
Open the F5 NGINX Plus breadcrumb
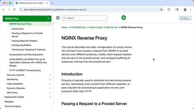click(79, 27)
